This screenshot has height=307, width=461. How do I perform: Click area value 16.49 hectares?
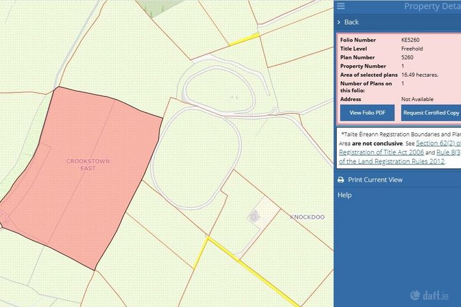(x=419, y=75)
